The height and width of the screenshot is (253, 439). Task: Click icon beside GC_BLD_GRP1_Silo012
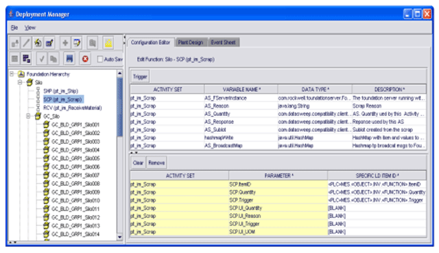coord(46,217)
